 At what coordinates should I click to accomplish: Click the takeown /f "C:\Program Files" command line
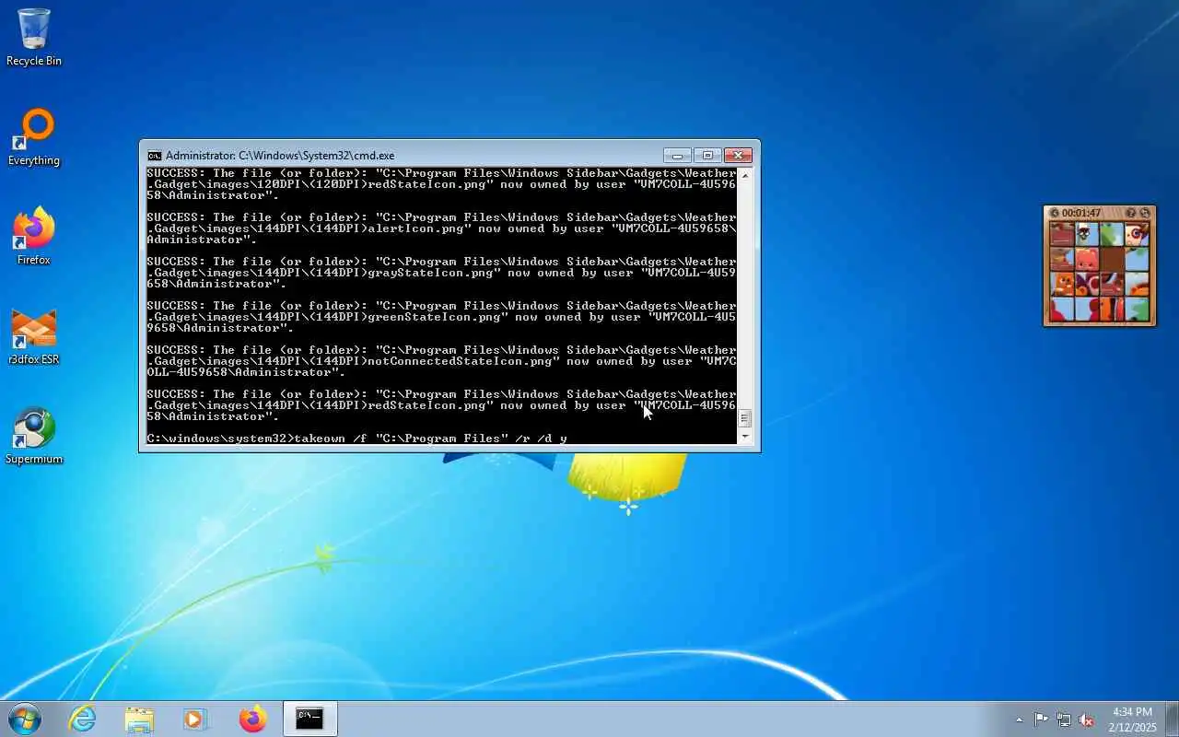356,439
